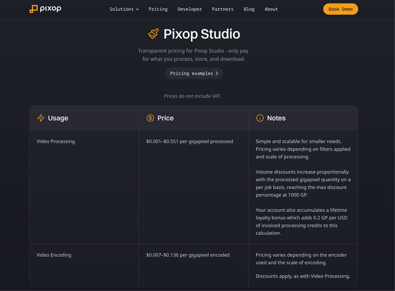Switch to the About page
This screenshot has height=291, width=395.
click(271, 9)
